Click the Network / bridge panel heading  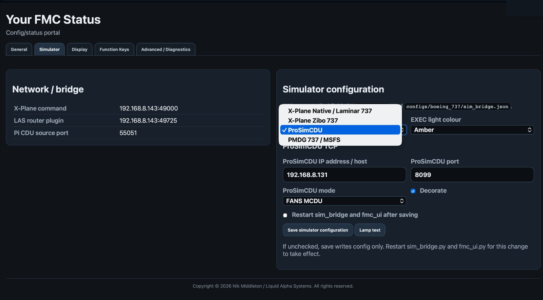[x=48, y=89]
